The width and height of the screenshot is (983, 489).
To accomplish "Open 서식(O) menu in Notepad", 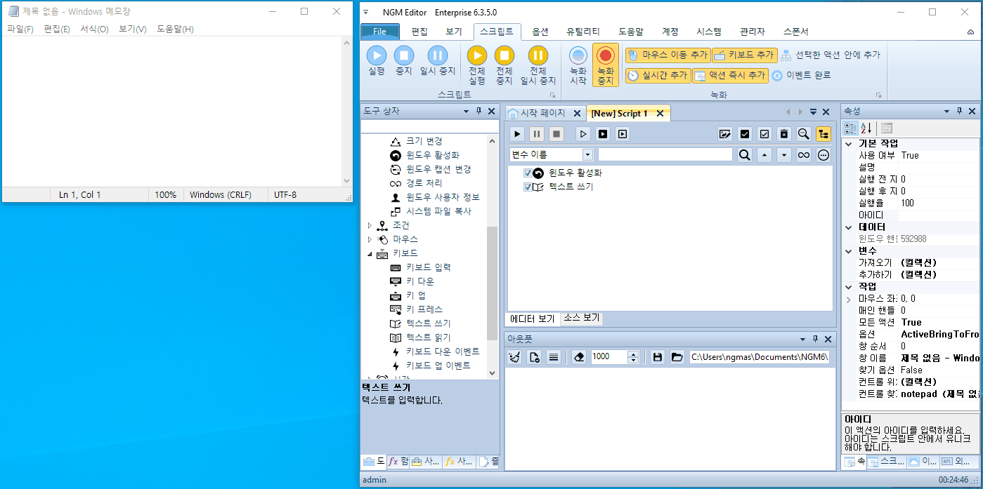I will pos(94,29).
